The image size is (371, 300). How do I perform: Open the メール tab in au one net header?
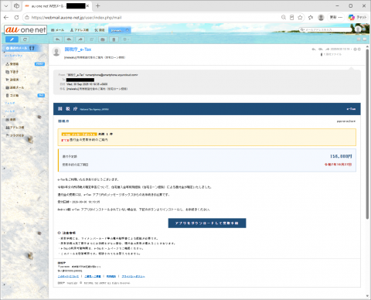(57, 30)
